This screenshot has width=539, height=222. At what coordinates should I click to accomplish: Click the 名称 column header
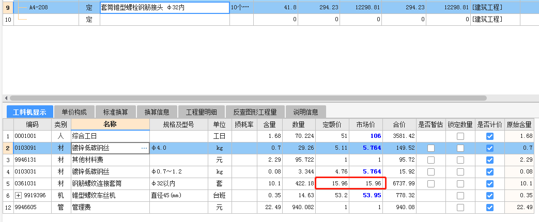pyautogui.click(x=111, y=124)
